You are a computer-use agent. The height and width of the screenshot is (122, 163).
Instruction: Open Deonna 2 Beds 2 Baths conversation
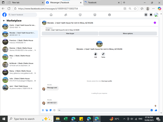[20, 49]
